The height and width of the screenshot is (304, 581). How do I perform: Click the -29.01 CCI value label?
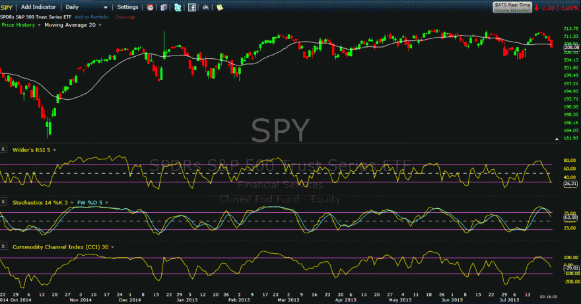tap(571, 268)
